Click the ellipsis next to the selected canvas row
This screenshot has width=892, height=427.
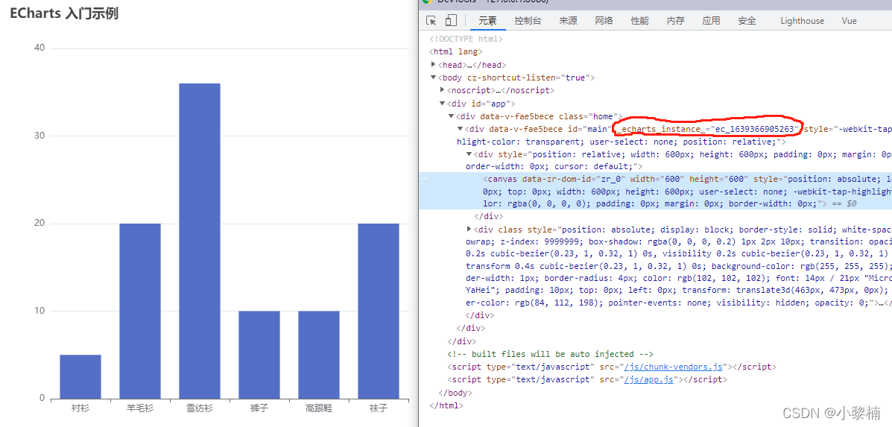point(424,179)
